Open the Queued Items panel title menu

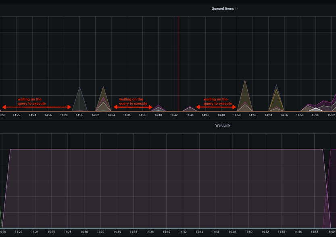coord(222,8)
